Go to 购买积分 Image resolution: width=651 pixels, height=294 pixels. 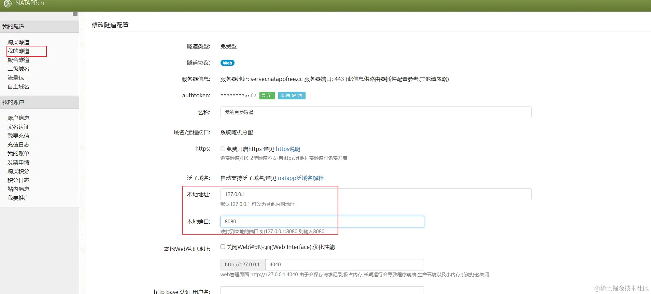[18, 171]
